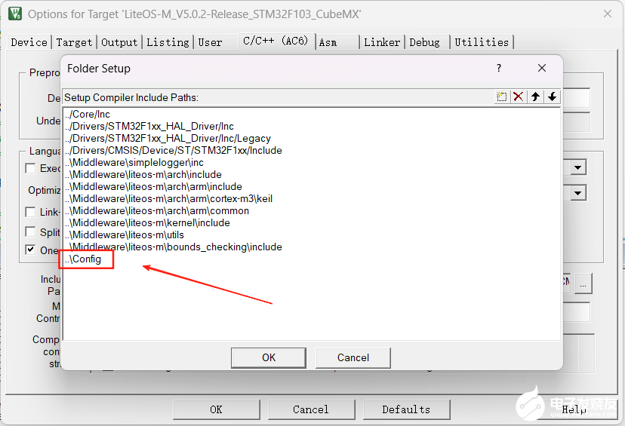Viewport: 625px width, 426px height.
Task: Open the Listing tab
Action: click(168, 42)
